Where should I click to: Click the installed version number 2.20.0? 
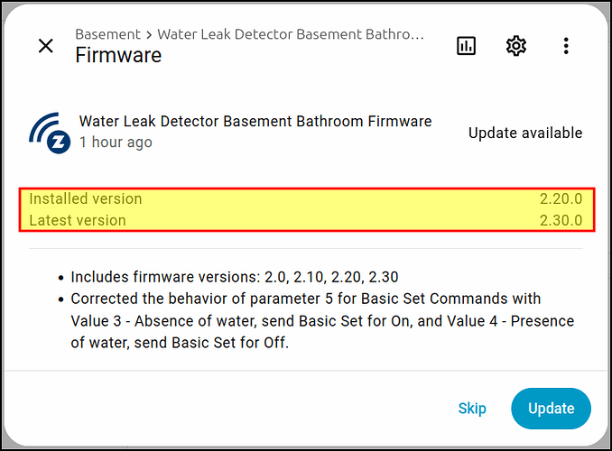[x=561, y=198]
